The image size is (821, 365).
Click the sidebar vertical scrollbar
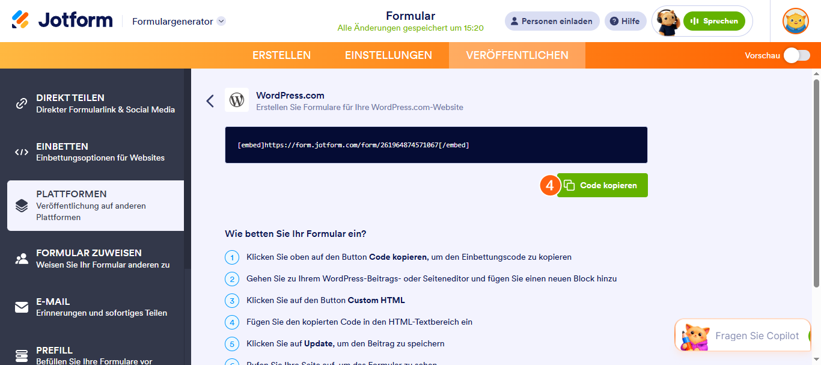[x=188, y=168]
